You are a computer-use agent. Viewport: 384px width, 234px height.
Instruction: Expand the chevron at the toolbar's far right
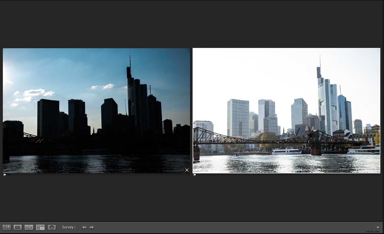coord(378,227)
